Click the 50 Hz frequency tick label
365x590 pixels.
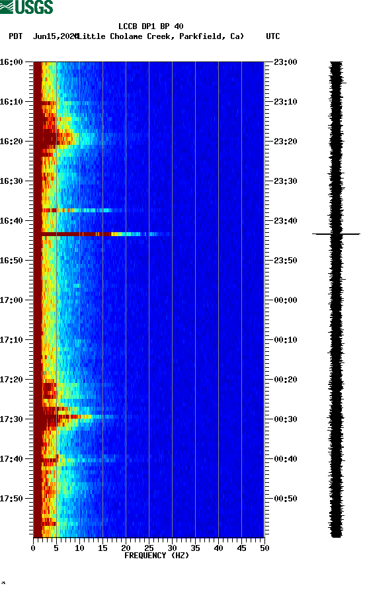tap(264, 548)
